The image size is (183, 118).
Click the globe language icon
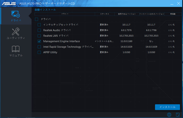click(x=169, y=115)
